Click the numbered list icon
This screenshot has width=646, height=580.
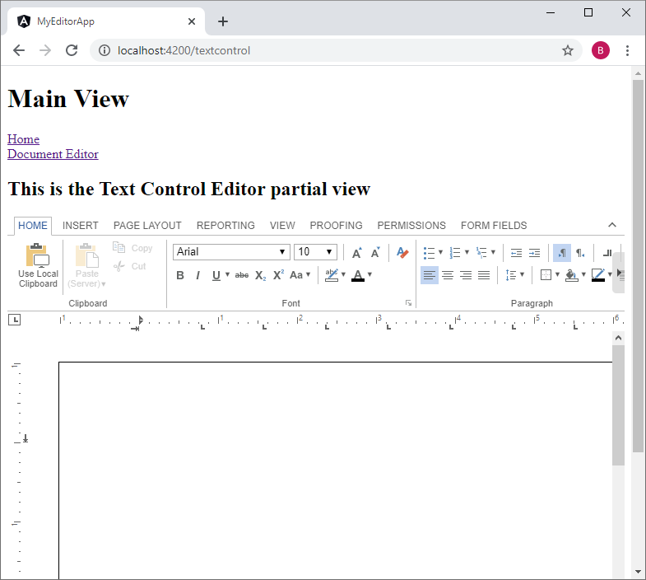coord(455,253)
